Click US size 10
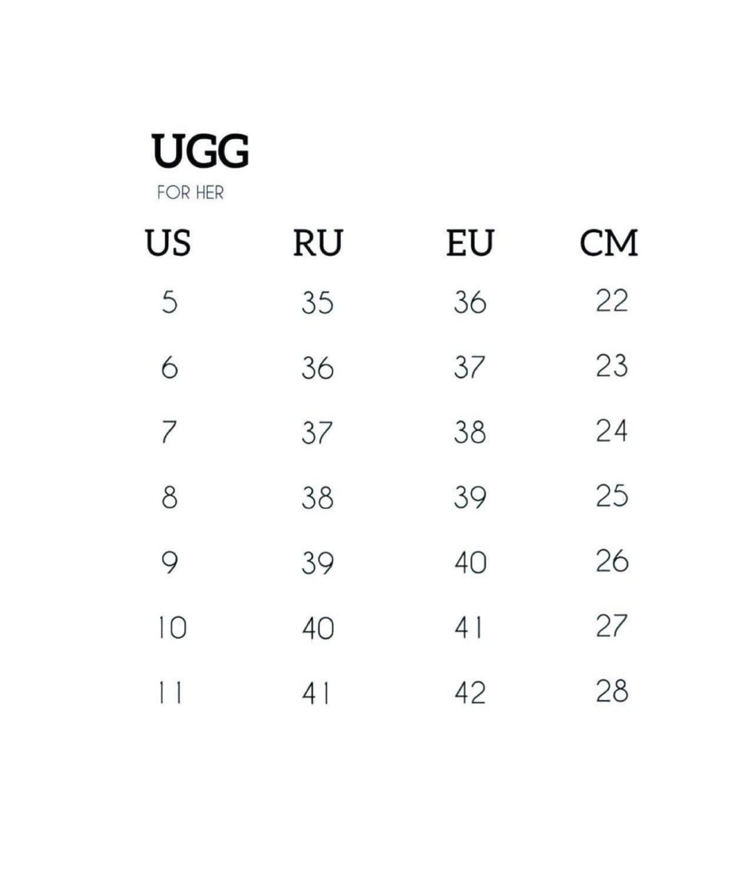Viewport: 751px width, 890px height. 171,628
